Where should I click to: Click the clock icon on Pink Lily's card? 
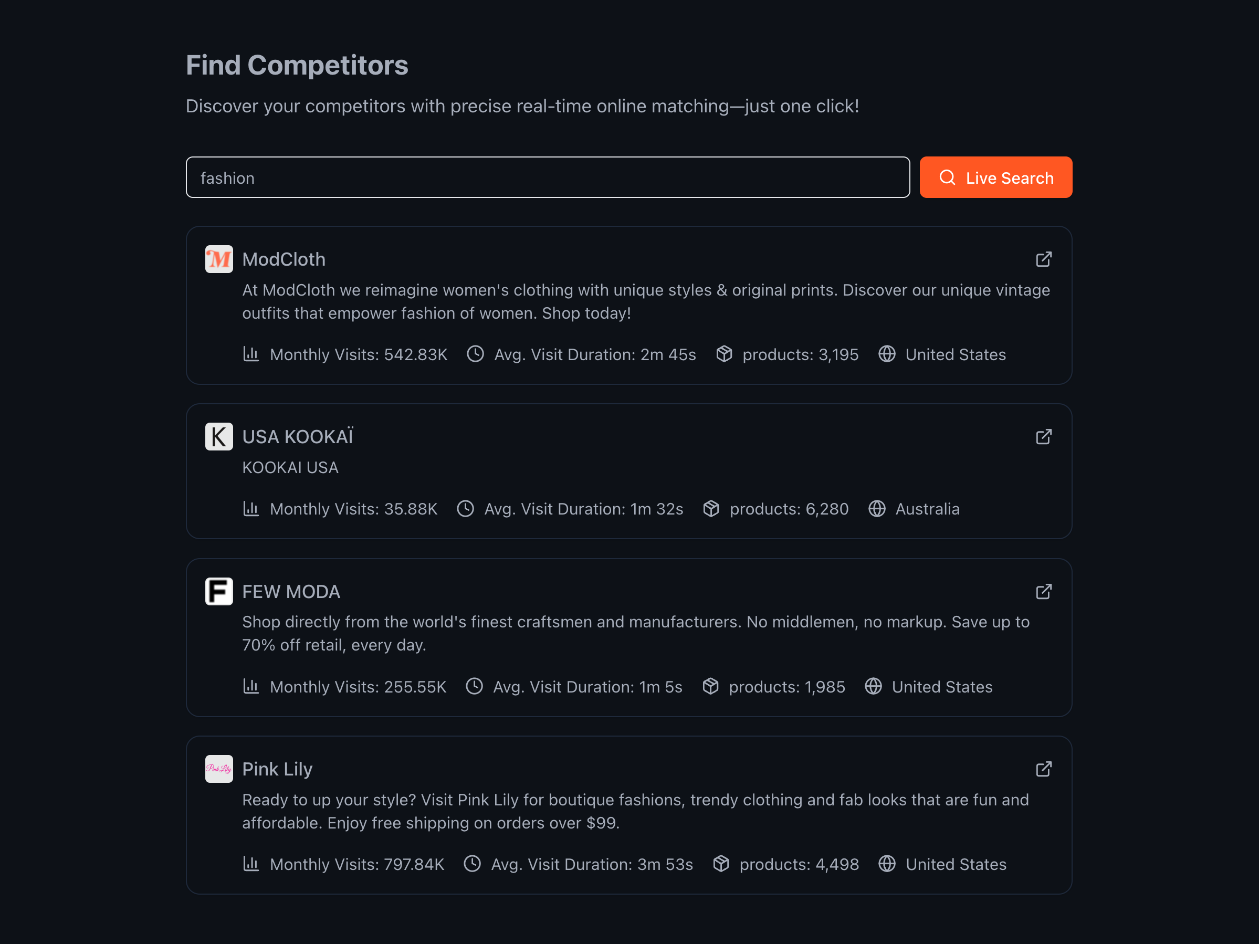pos(473,864)
